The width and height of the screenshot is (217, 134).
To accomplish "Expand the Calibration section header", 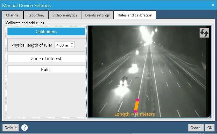I will point(46,32).
